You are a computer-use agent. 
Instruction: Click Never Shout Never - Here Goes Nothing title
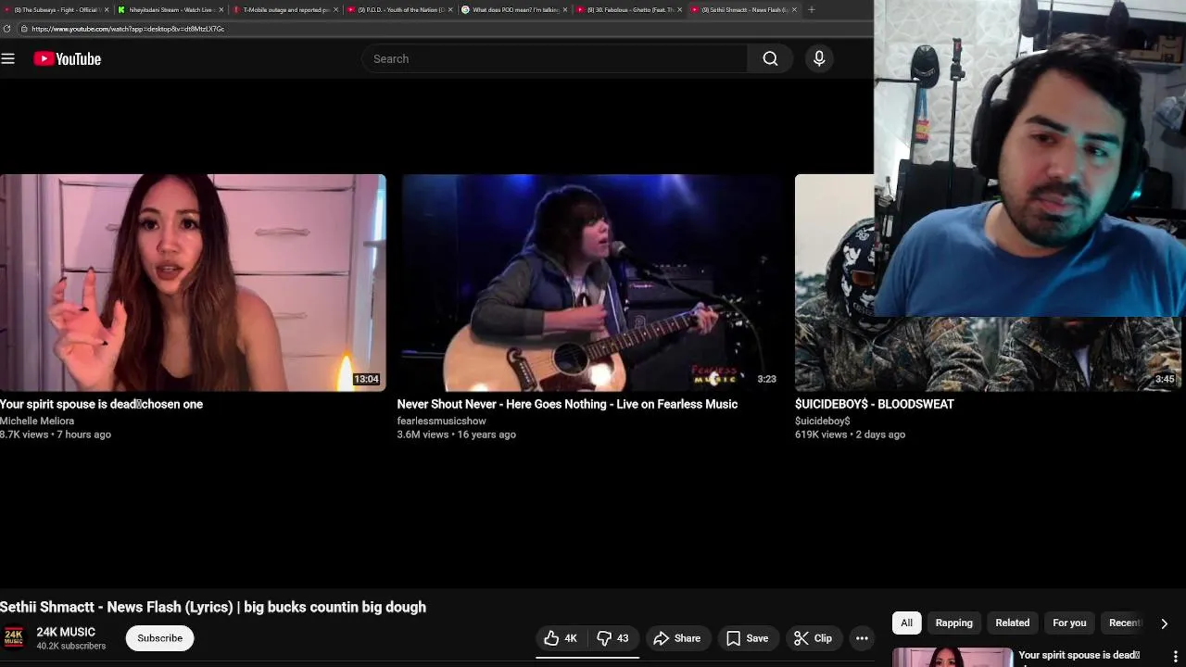pos(567,404)
